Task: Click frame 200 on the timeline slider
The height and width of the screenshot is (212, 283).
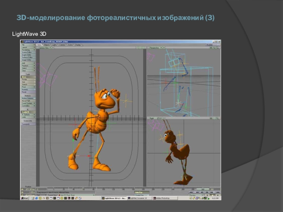Action: click(153, 189)
